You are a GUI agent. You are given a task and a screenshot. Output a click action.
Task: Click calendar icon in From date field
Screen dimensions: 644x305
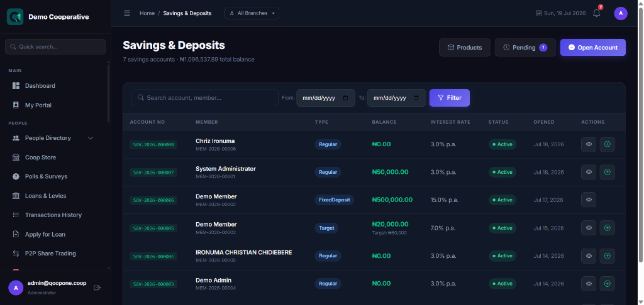point(345,98)
